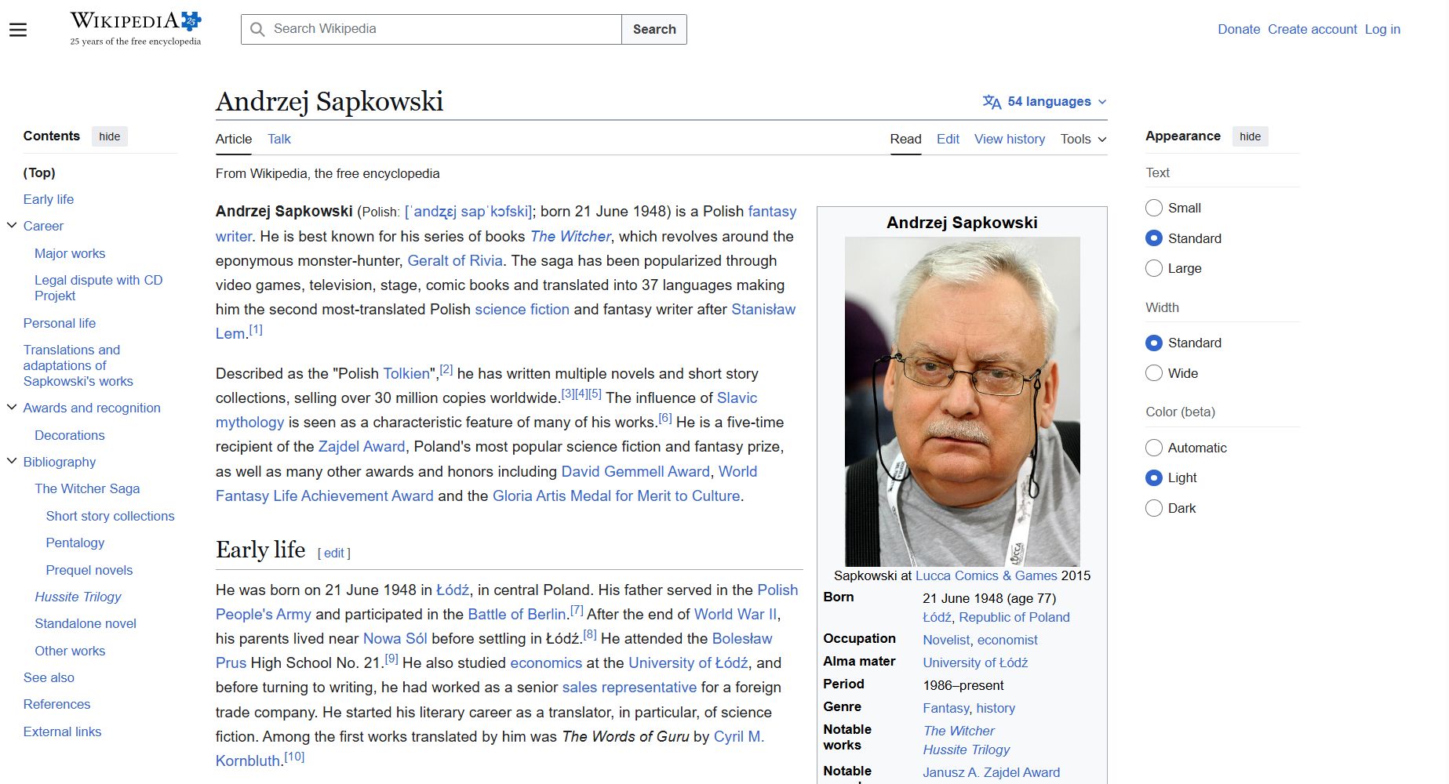Open The Witcher link in intro paragraph
Screen dimensions: 1449x784
[570, 236]
